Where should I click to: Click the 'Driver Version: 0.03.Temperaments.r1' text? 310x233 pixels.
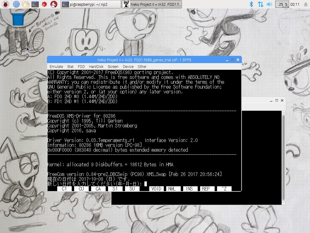click(91, 140)
